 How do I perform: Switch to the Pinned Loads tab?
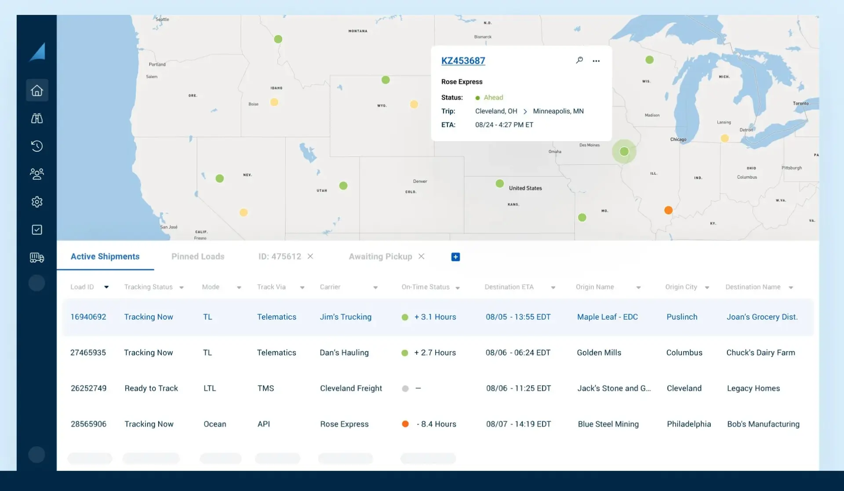[x=198, y=256]
